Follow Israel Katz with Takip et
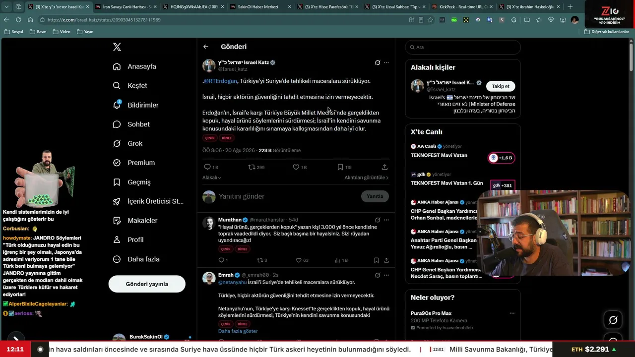The image size is (635, 357). click(501, 86)
